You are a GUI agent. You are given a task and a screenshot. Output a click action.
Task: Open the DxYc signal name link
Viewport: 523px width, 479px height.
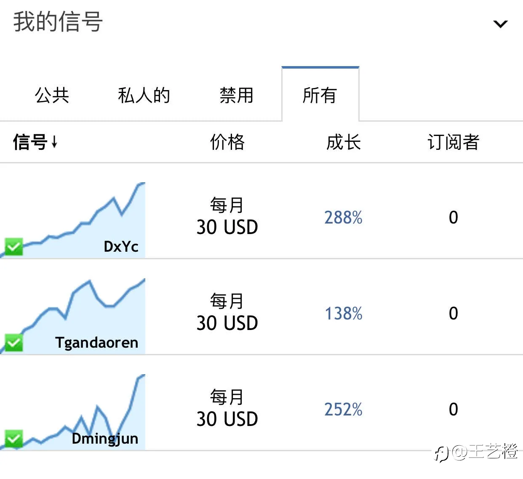click(x=121, y=247)
